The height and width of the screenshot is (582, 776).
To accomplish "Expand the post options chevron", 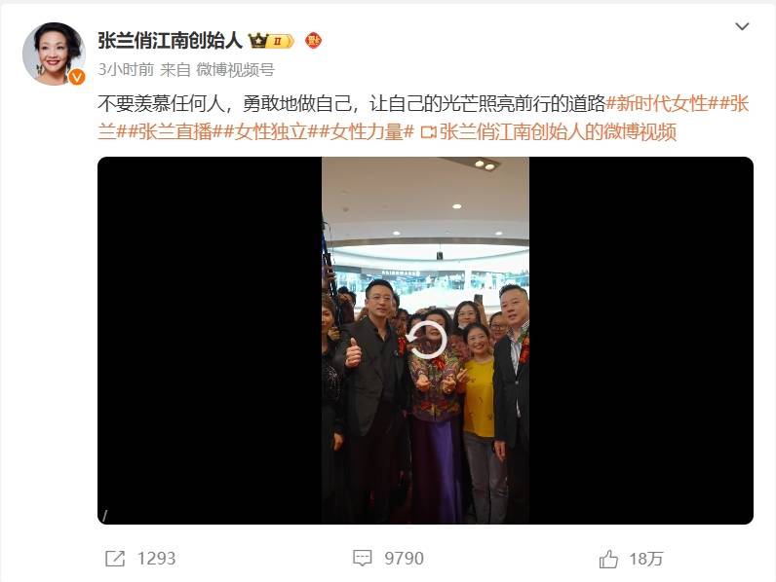I will (742, 26).
